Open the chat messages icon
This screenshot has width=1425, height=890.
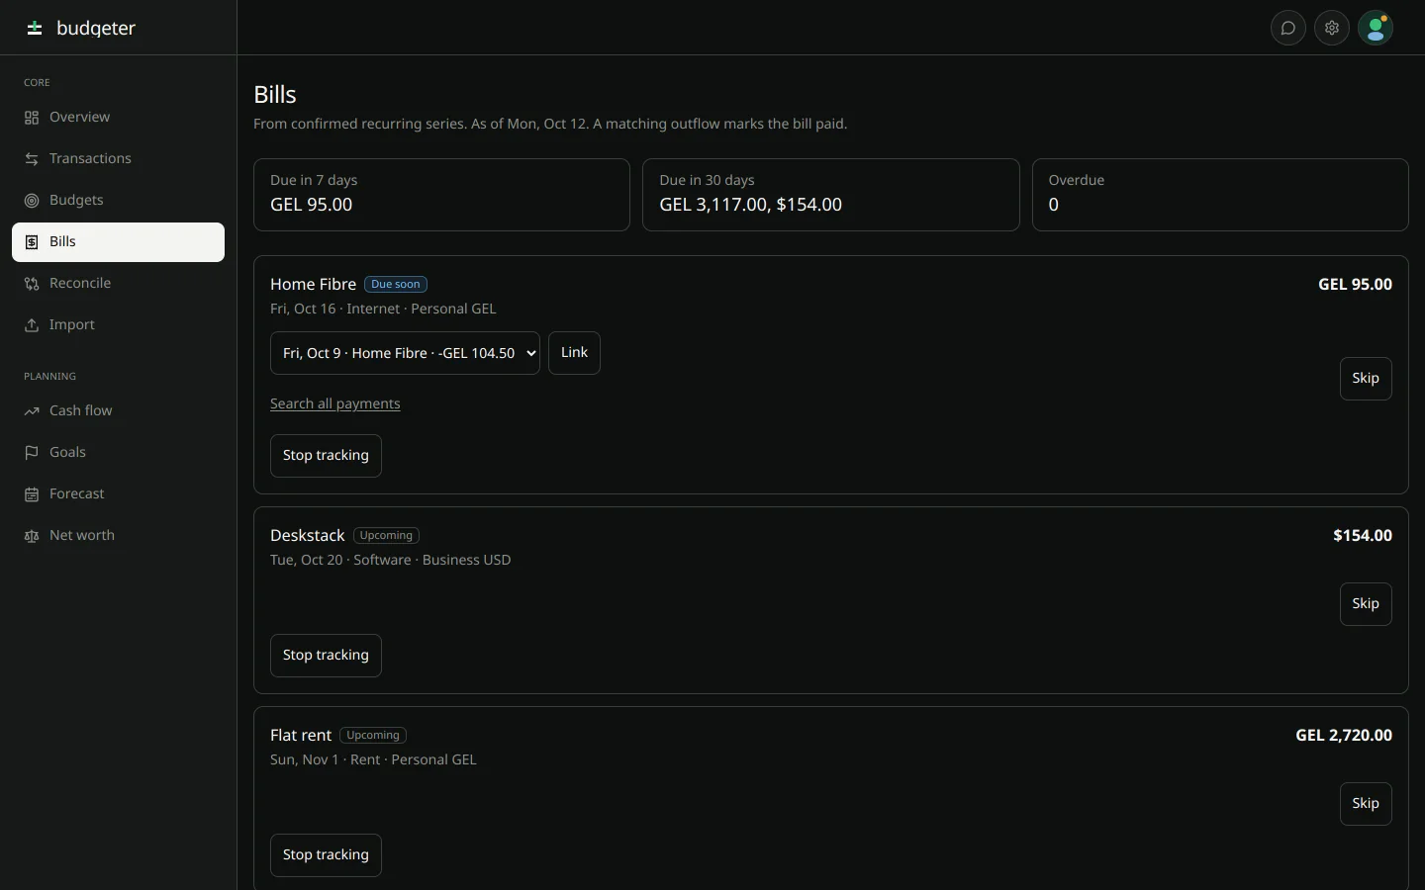(1288, 28)
